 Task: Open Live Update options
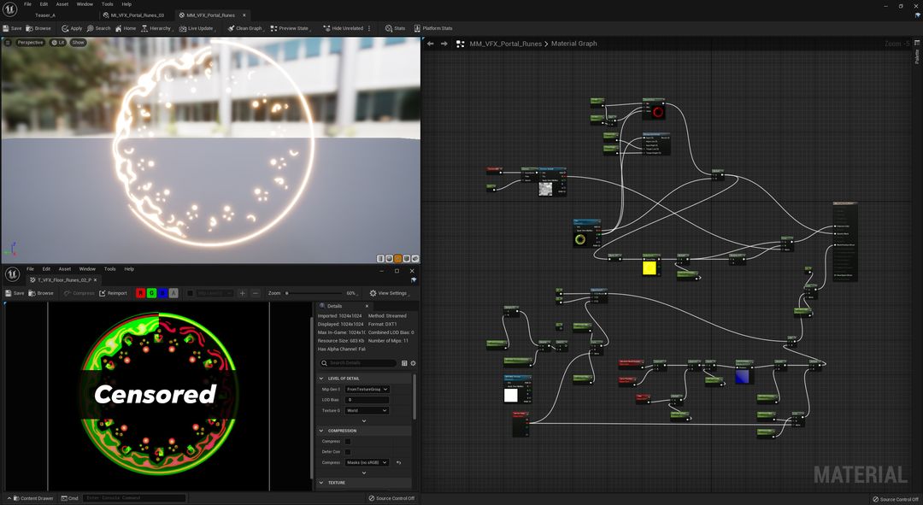coord(197,28)
